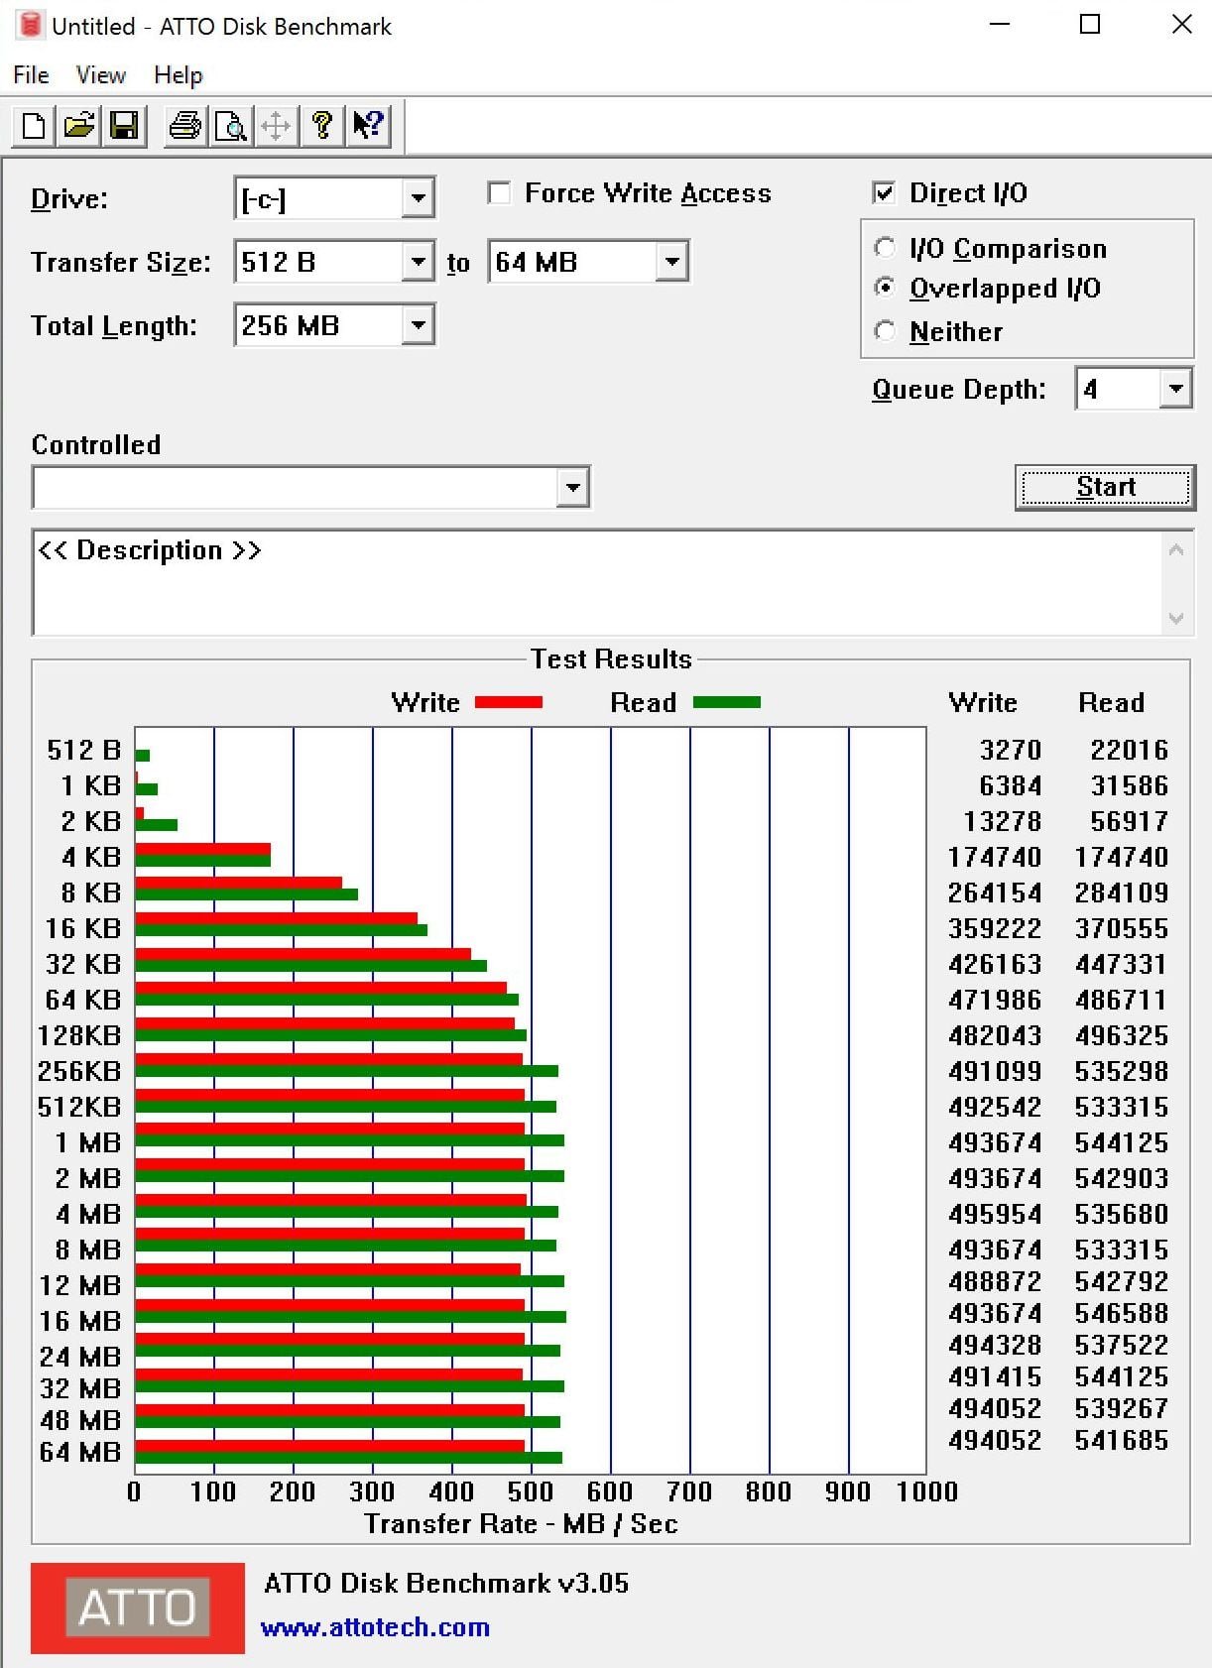Image resolution: width=1212 pixels, height=1668 pixels.
Task: Minimize the ATTO Disk Benchmark window
Action: coord(1000,24)
